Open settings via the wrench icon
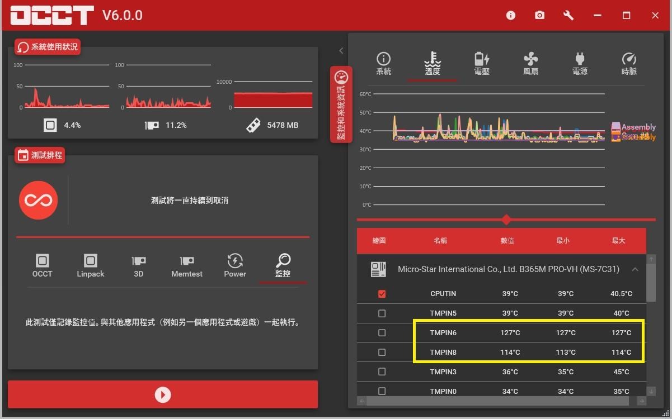672x419 pixels. tap(568, 15)
